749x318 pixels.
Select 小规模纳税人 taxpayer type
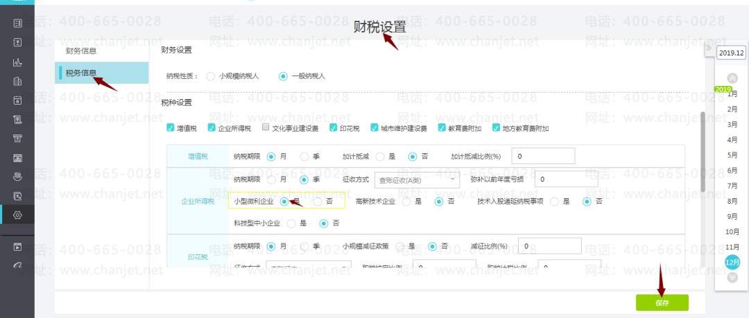click(210, 76)
